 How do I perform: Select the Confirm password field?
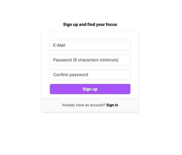tap(90, 75)
